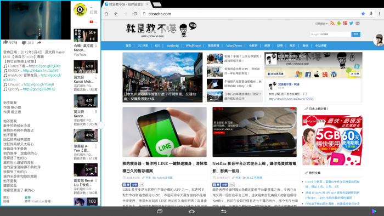Click the 5GB Nippon SIM ad banner

[x=332, y=140]
